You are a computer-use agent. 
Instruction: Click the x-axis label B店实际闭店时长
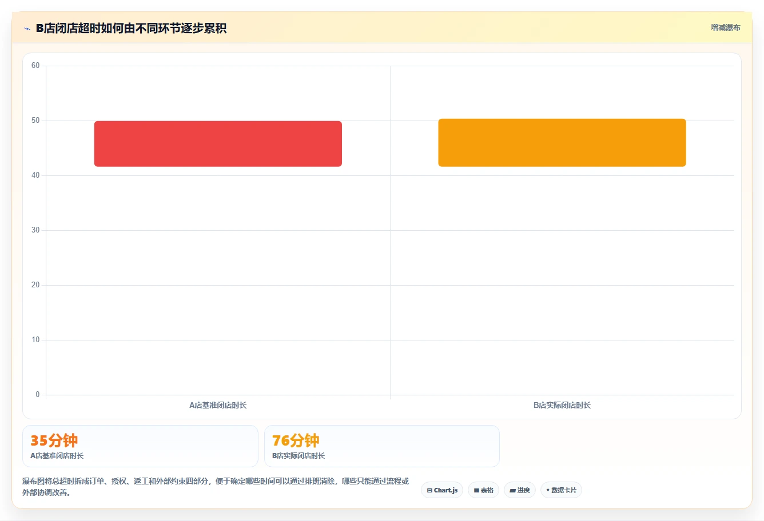coord(562,405)
